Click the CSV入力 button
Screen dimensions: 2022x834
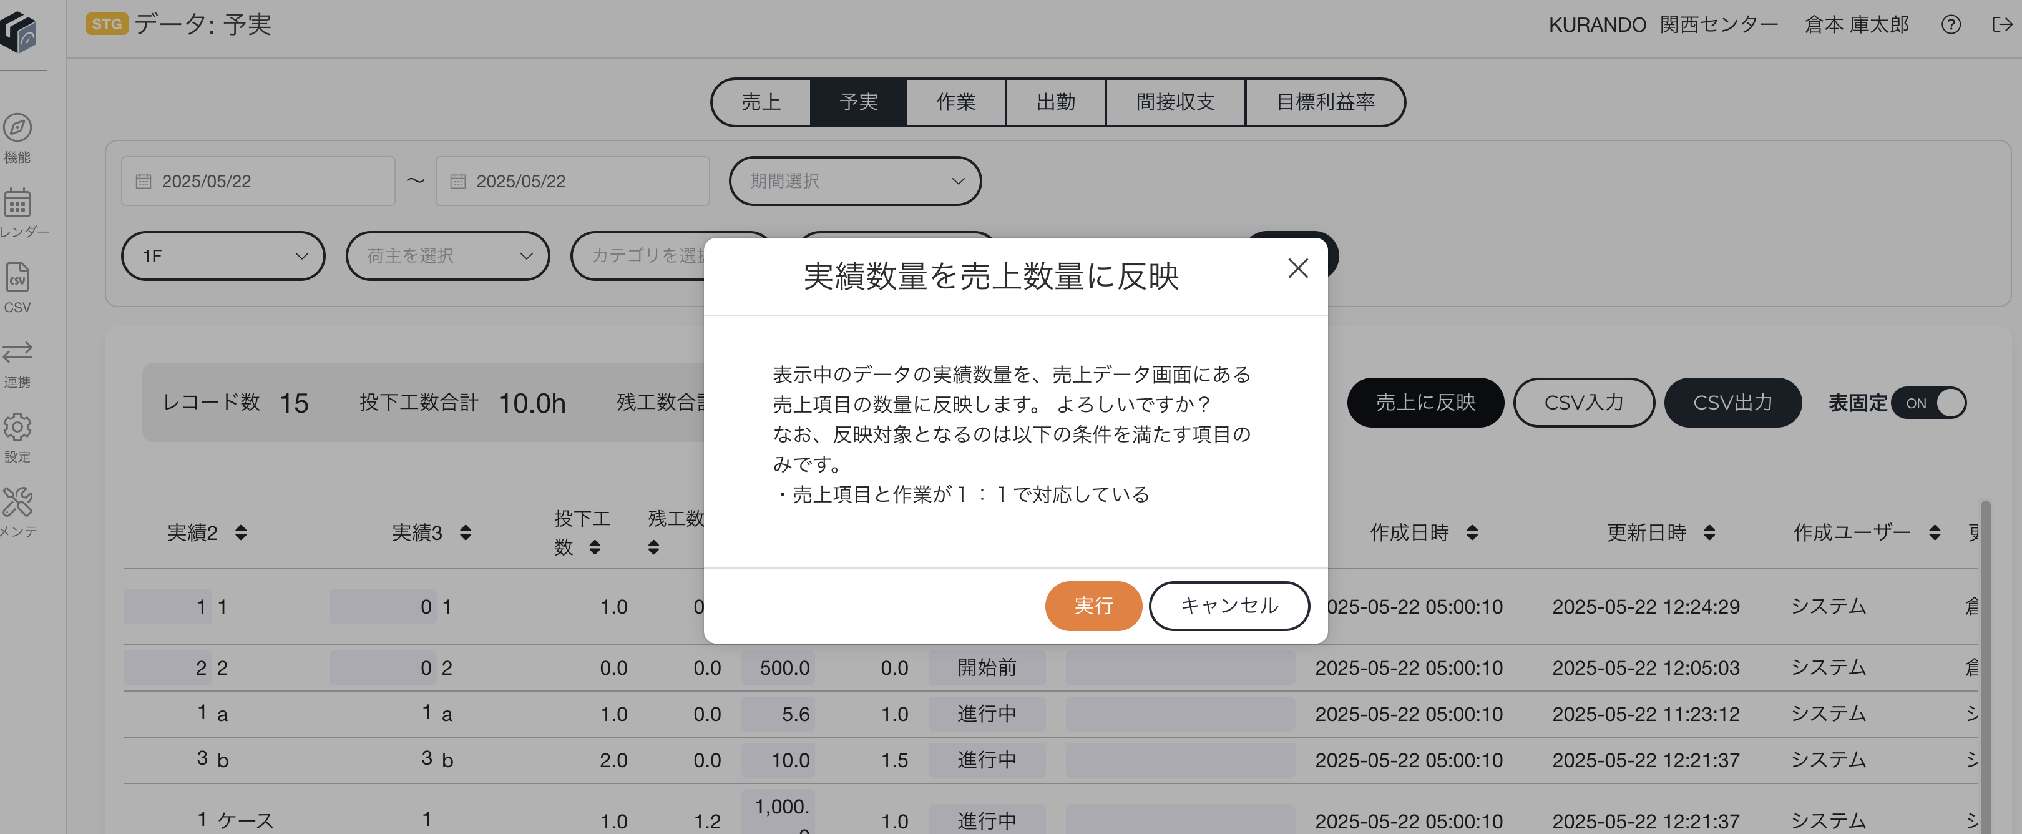pos(1583,403)
